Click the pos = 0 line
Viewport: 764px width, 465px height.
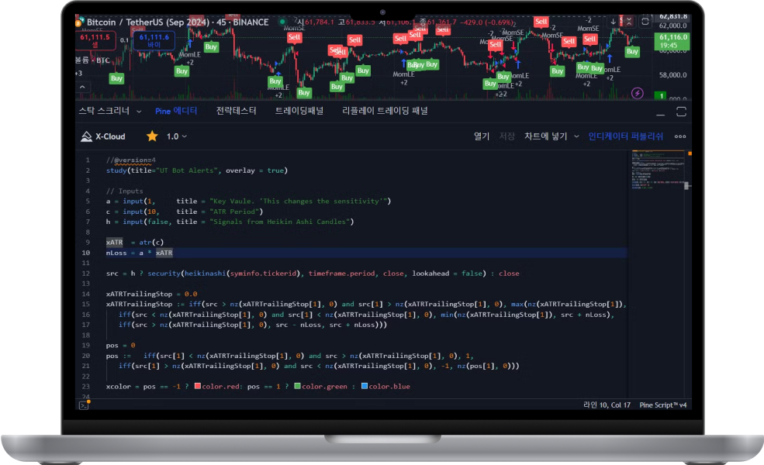click(121, 345)
